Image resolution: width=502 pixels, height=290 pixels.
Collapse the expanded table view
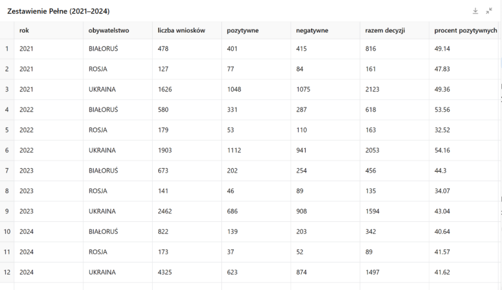489,11
